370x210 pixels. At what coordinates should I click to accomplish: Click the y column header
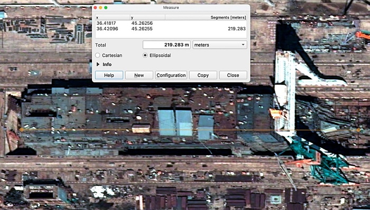coord(147,17)
